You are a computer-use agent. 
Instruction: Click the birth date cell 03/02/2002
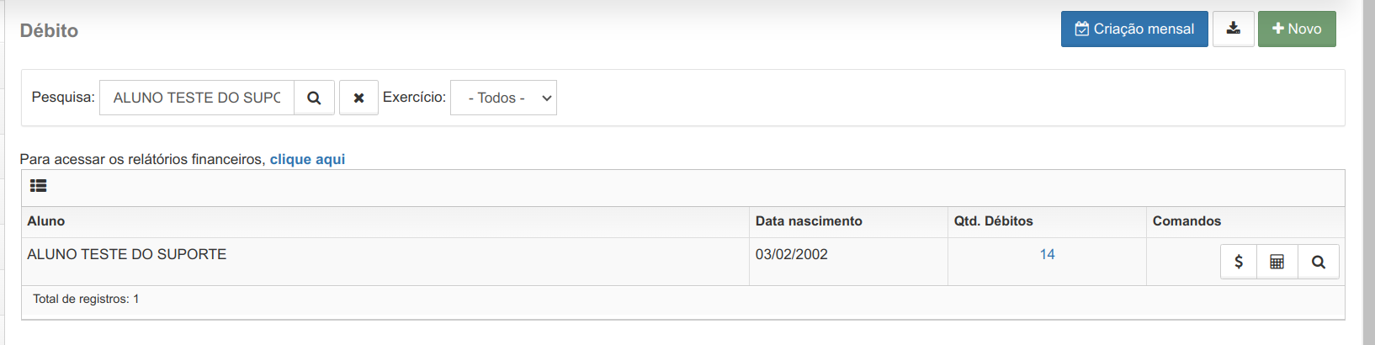click(x=792, y=254)
